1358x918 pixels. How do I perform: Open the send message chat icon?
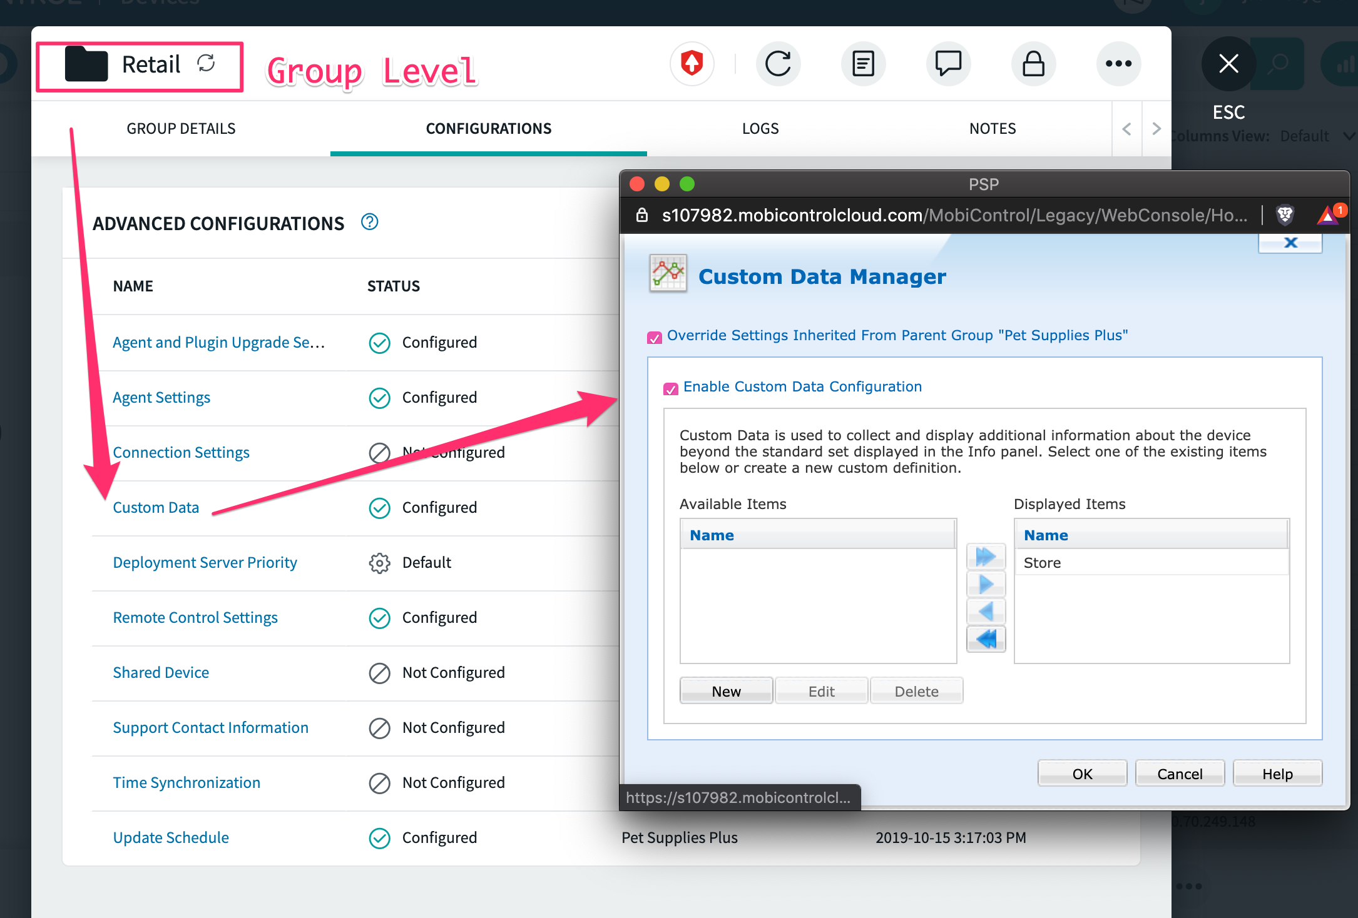(x=948, y=64)
